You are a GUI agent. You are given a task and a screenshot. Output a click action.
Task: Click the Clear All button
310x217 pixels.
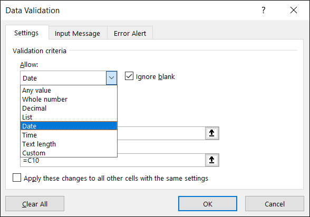point(35,204)
